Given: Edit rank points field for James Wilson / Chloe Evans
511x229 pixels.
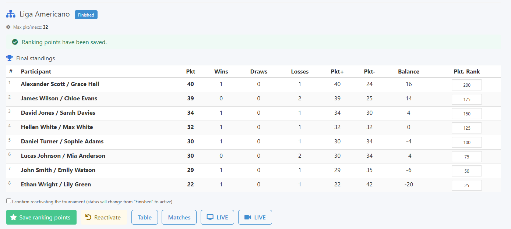Looking at the screenshot, I should point(467,99).
